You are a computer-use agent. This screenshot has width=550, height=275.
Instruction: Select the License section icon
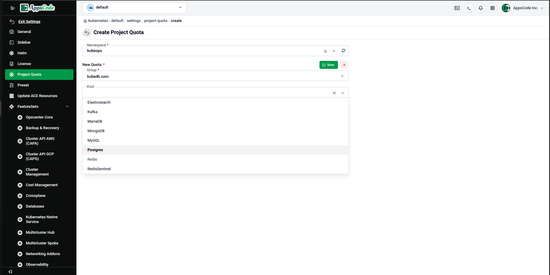[11, 64]
